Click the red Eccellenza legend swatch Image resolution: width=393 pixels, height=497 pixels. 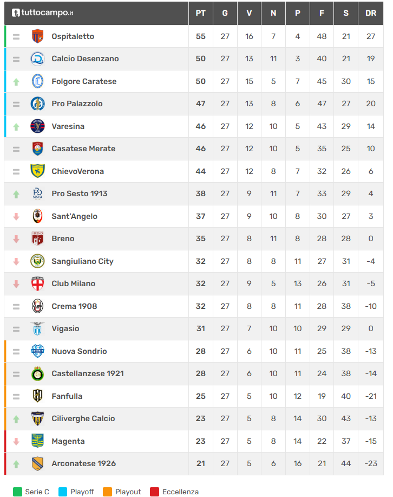coord(154,492)
